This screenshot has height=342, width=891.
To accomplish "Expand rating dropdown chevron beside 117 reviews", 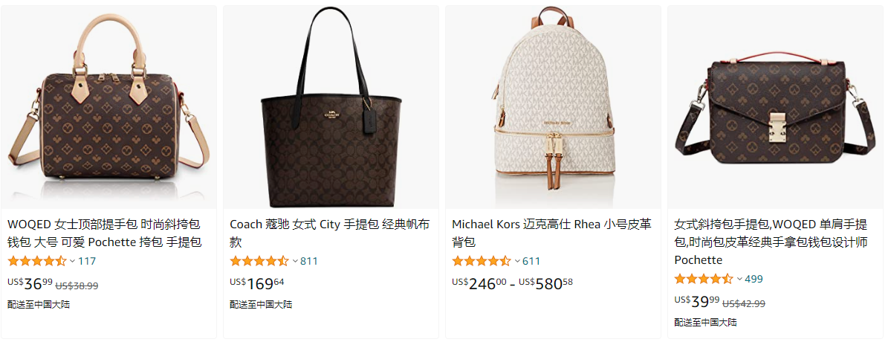I will [x=72, y=261].
